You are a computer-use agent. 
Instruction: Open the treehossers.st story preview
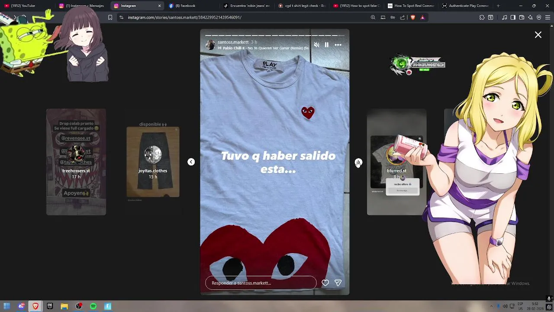76,162
